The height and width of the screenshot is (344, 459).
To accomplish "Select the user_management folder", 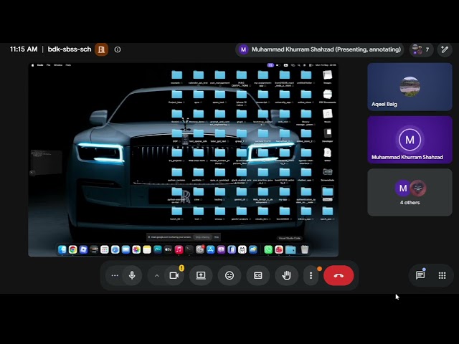I will [x=220, y=77].
